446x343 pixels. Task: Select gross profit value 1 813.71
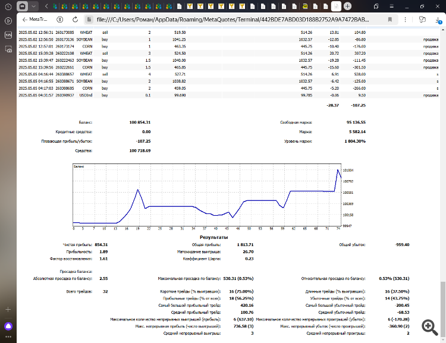[x=245, y=244]
